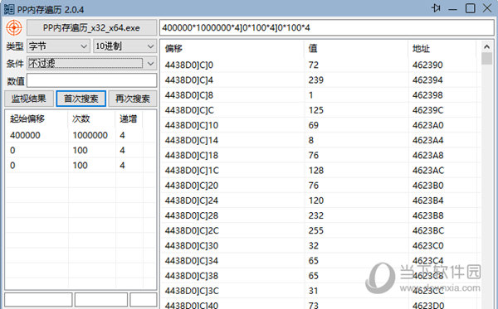Click the 首次搜索 button
The width and height of the screenshot is (498, 309).
point(81,99)
